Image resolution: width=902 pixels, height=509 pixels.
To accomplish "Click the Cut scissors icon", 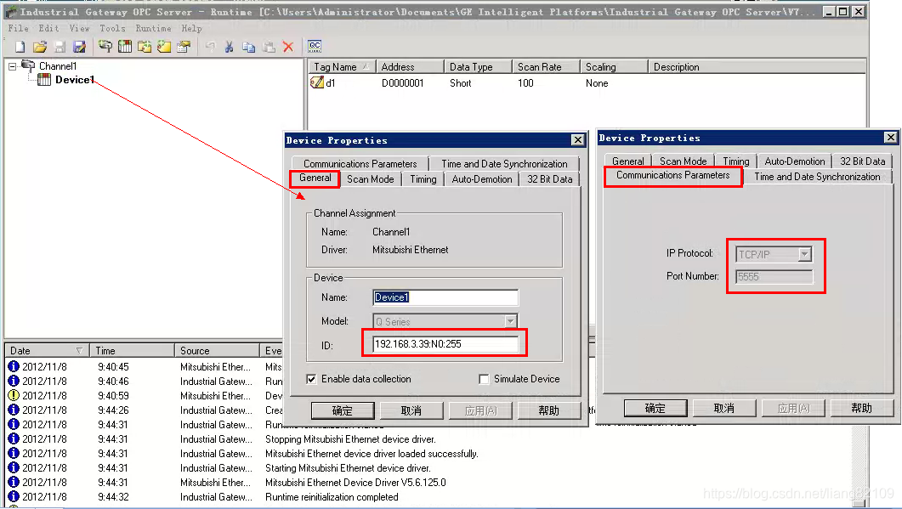I will coord(229,47).
